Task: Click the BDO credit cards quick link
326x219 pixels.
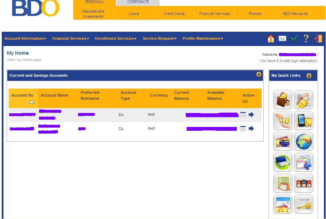Action: point(283,141)
